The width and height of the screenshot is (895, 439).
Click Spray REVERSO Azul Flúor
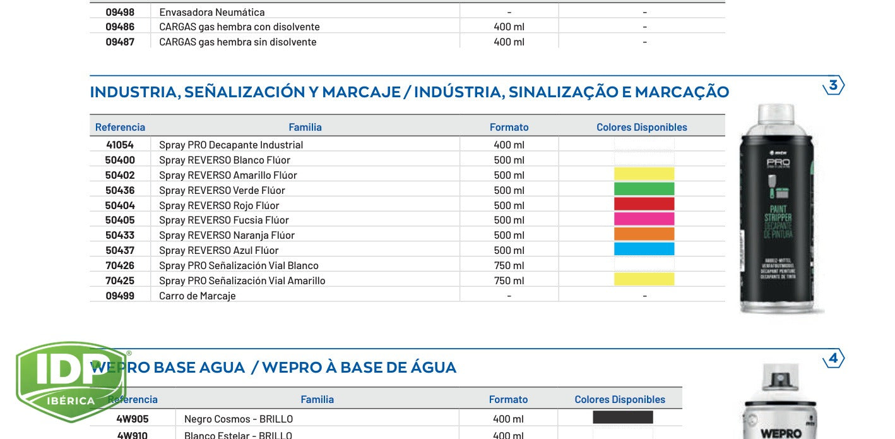pos(218,250)
